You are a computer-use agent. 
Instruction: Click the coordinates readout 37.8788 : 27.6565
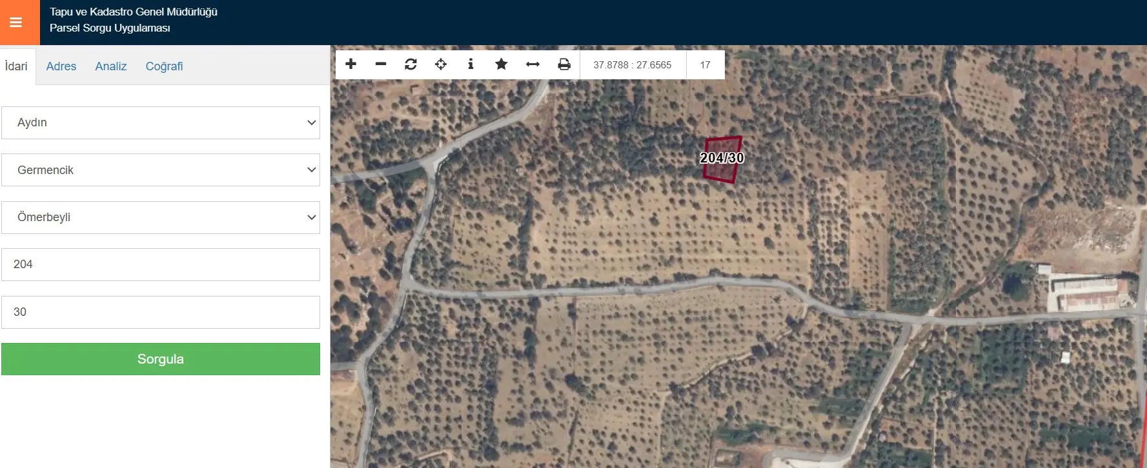(633, 65)
